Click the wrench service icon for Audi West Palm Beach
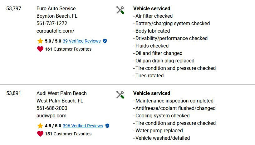Screen dimensions: 255x145 [x=120, y=95]
